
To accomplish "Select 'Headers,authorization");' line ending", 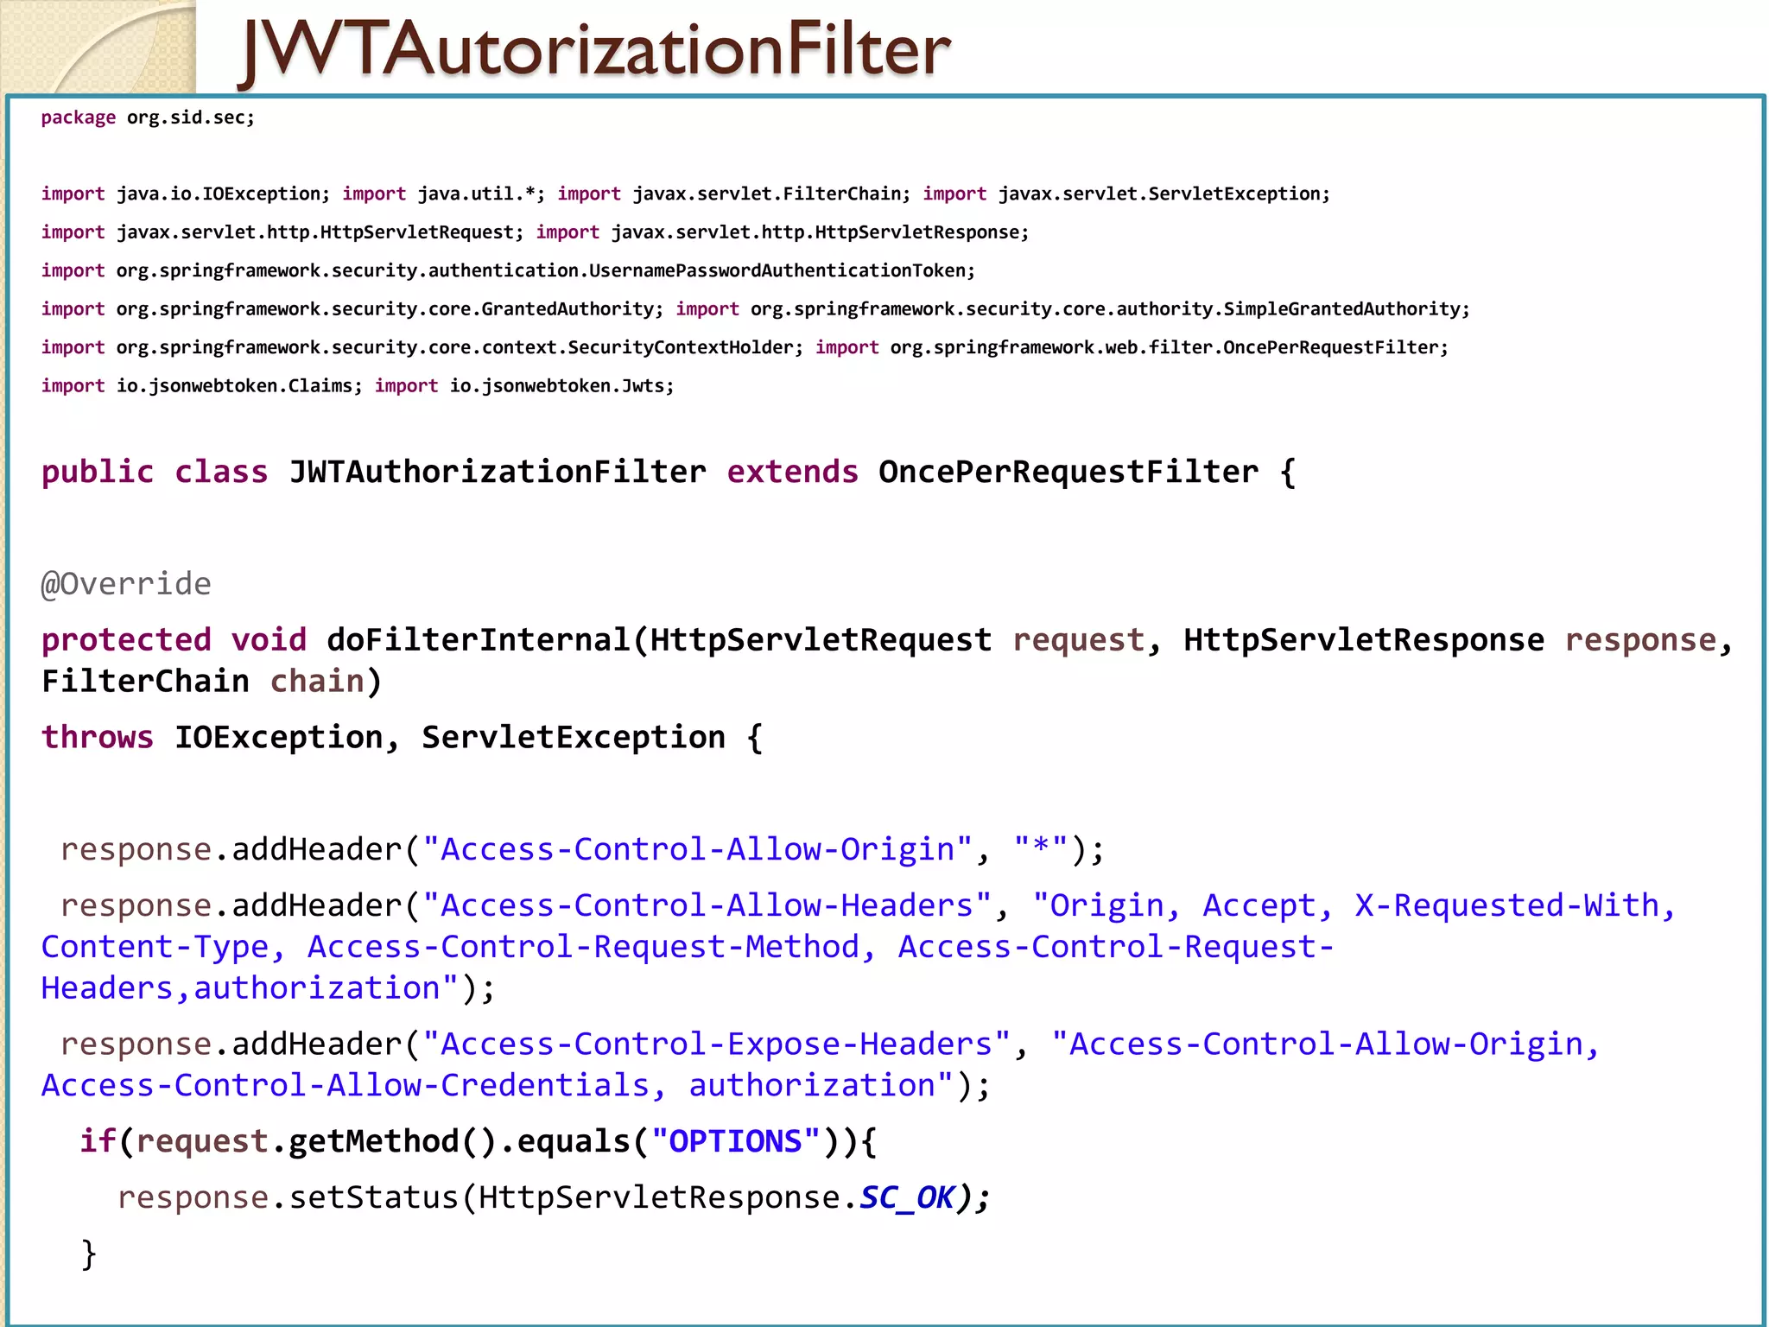I will pos(268,988).
